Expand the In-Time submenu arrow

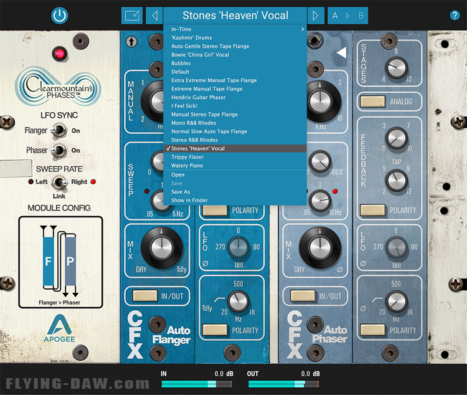pyautogui.click(x=303, y=29)
